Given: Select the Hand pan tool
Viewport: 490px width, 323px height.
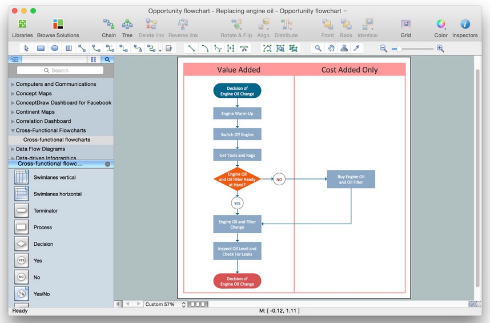Looking at the screenshot, I should click(x=331, y=49).
